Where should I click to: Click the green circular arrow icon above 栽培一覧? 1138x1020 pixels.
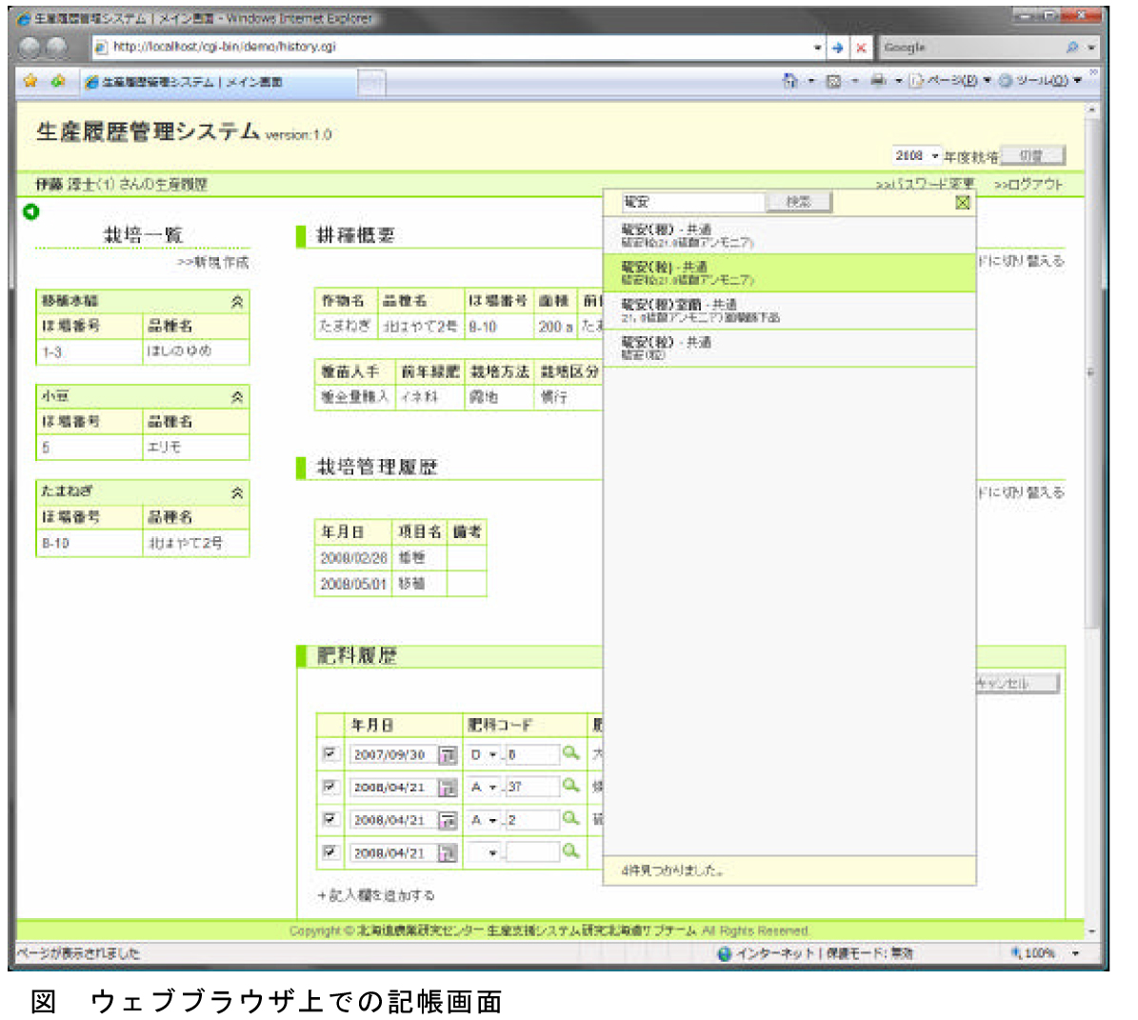[31, 211]
